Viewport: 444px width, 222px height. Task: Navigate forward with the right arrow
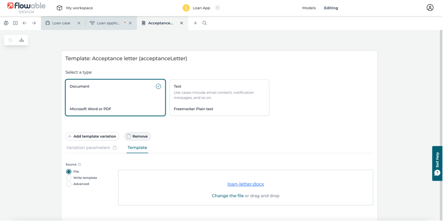pos(34,23)
